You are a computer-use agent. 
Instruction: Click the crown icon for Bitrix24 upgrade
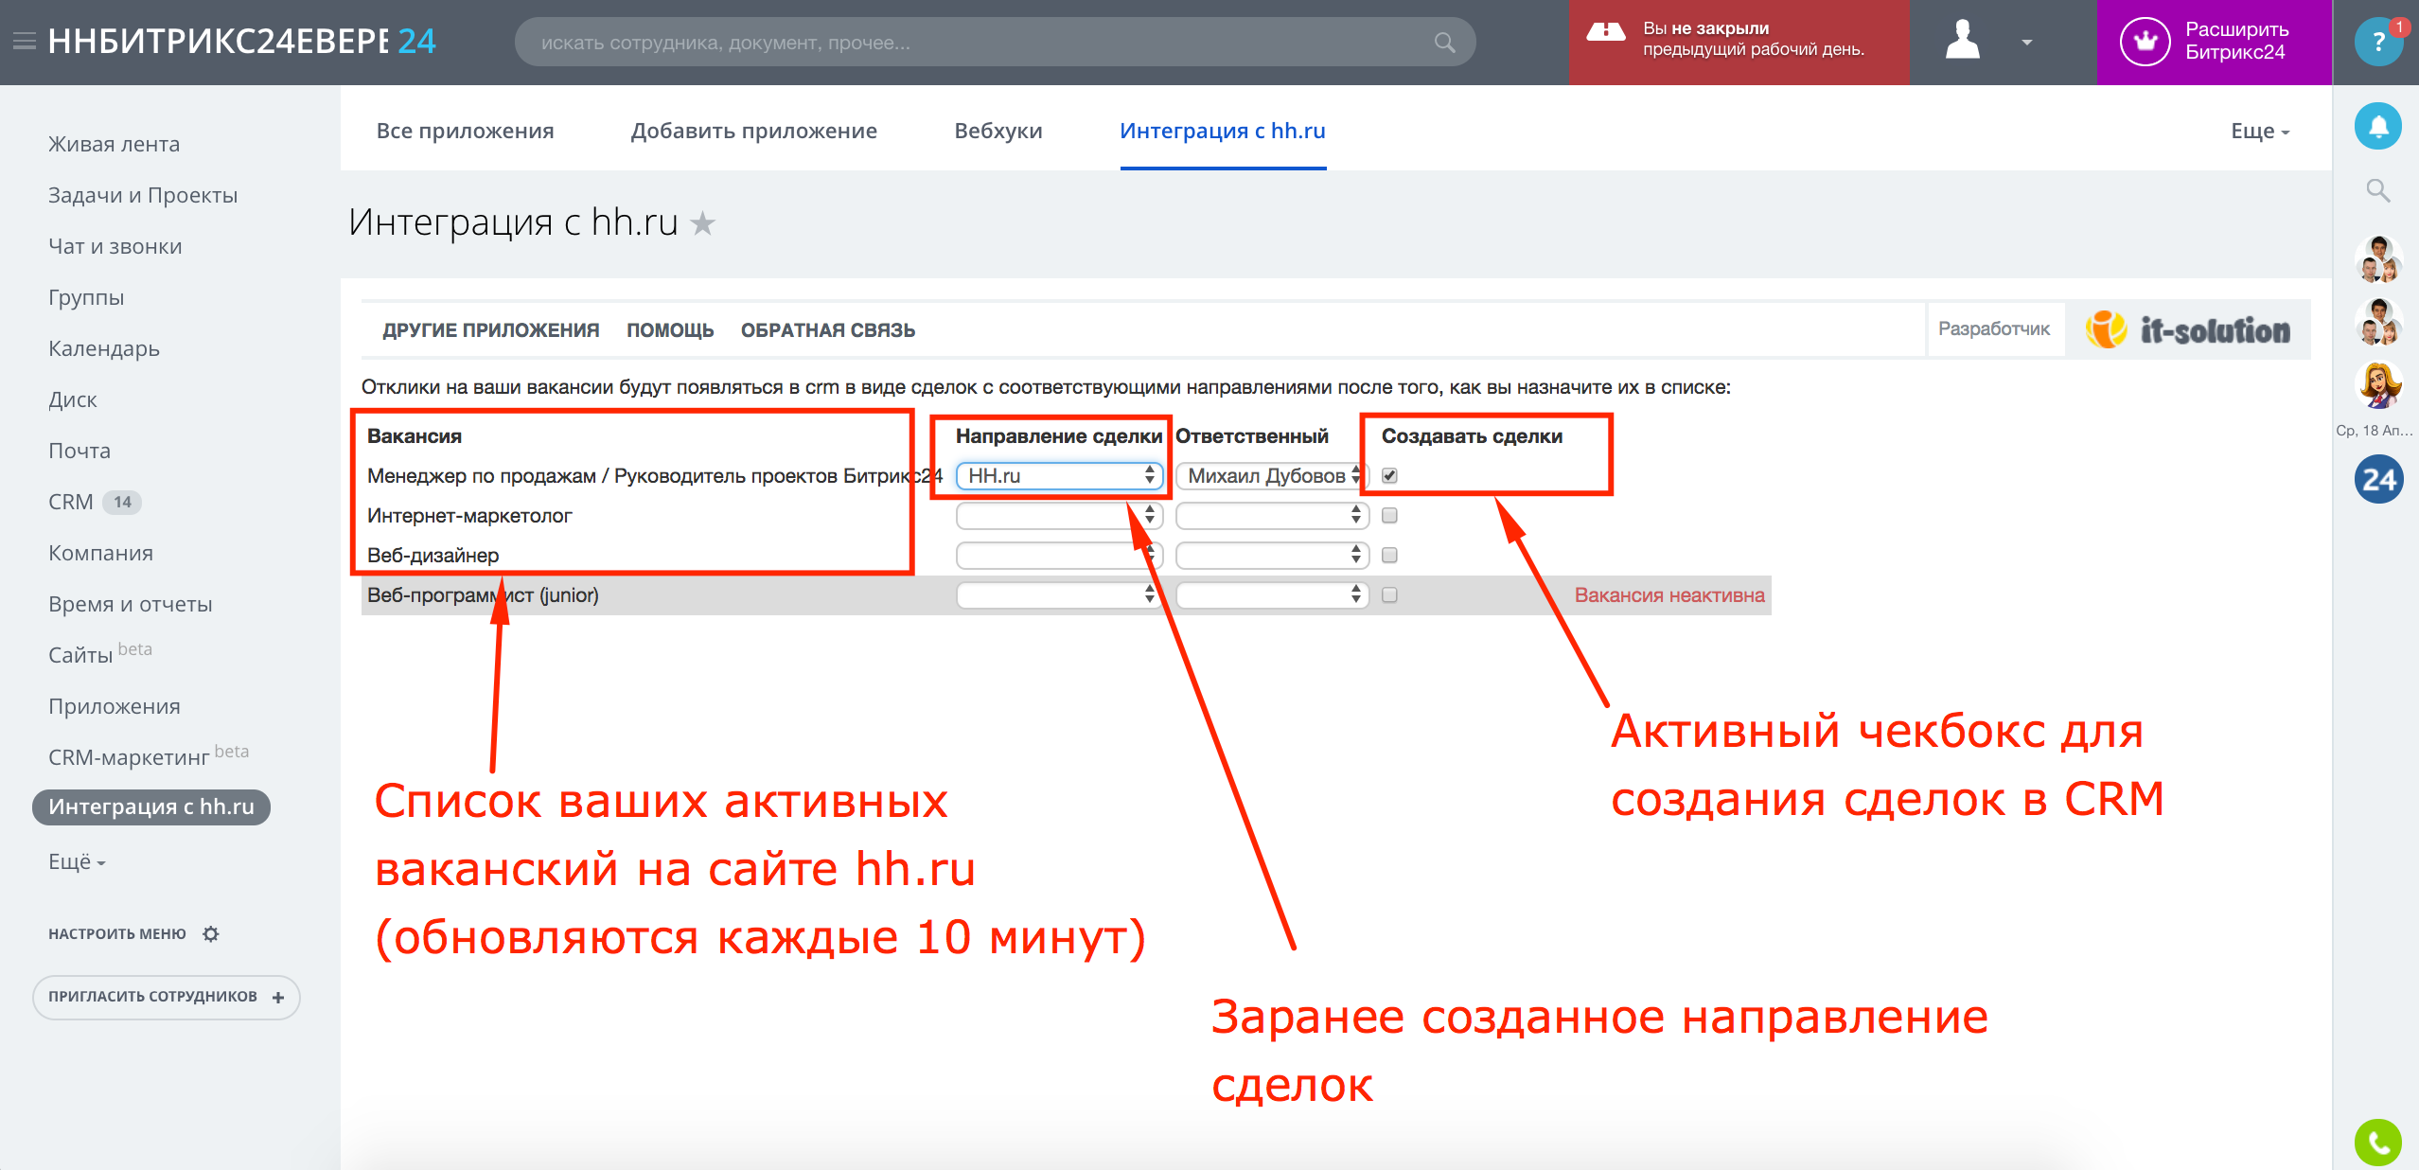tap(2145, 42)
